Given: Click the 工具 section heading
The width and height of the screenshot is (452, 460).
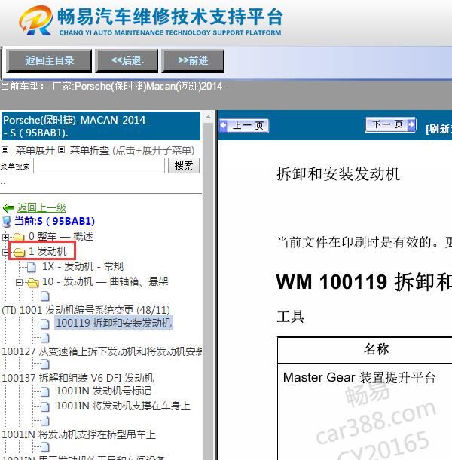Looking at the screenshot, I should 290,317.
